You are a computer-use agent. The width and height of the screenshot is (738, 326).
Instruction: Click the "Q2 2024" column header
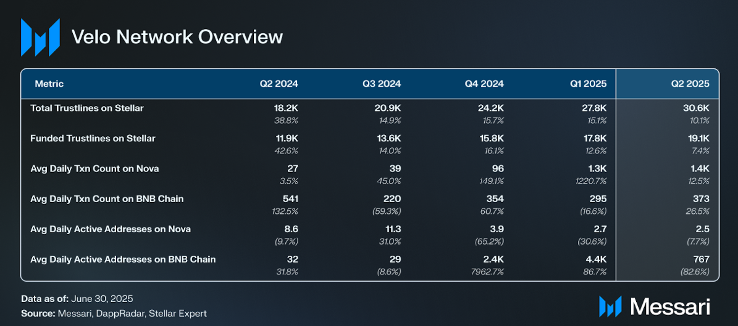coord(279,84)
